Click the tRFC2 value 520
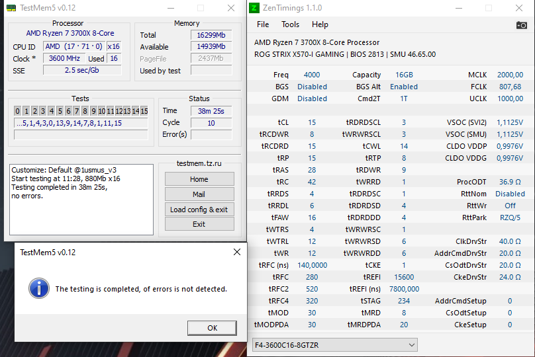Screen dimensions: 535x357 pyautogui.click(x=312, y=289)
